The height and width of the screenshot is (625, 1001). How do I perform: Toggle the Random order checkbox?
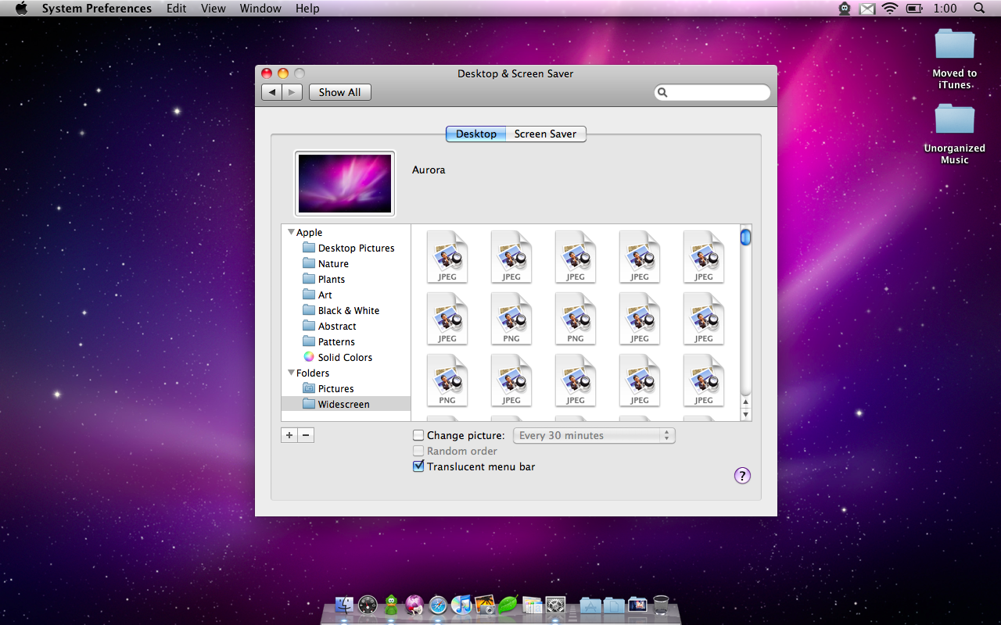[x=418, y=451]
